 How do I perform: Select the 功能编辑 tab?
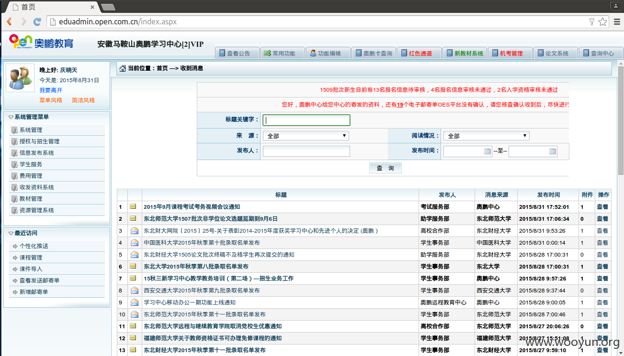tap(328, 53)
